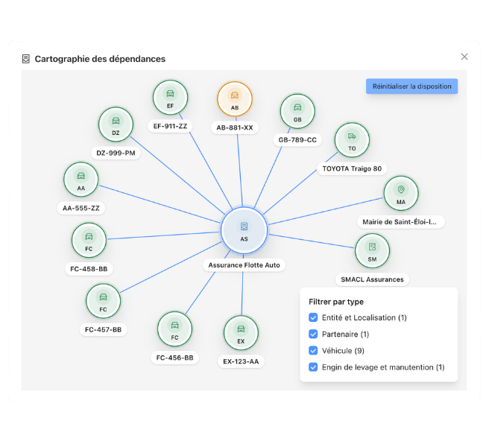Select the EF vehicle node circle
This screenshot has height=447, width=492.
pyautogui.click(x=170, y=98)
